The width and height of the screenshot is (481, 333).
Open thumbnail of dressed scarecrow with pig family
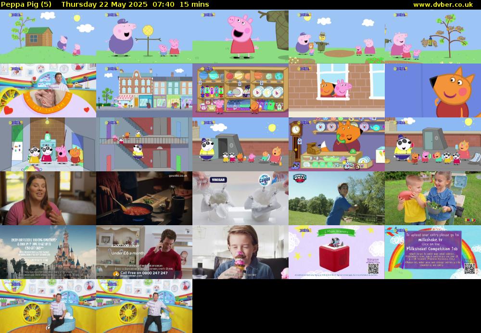(x=337, y=37)
